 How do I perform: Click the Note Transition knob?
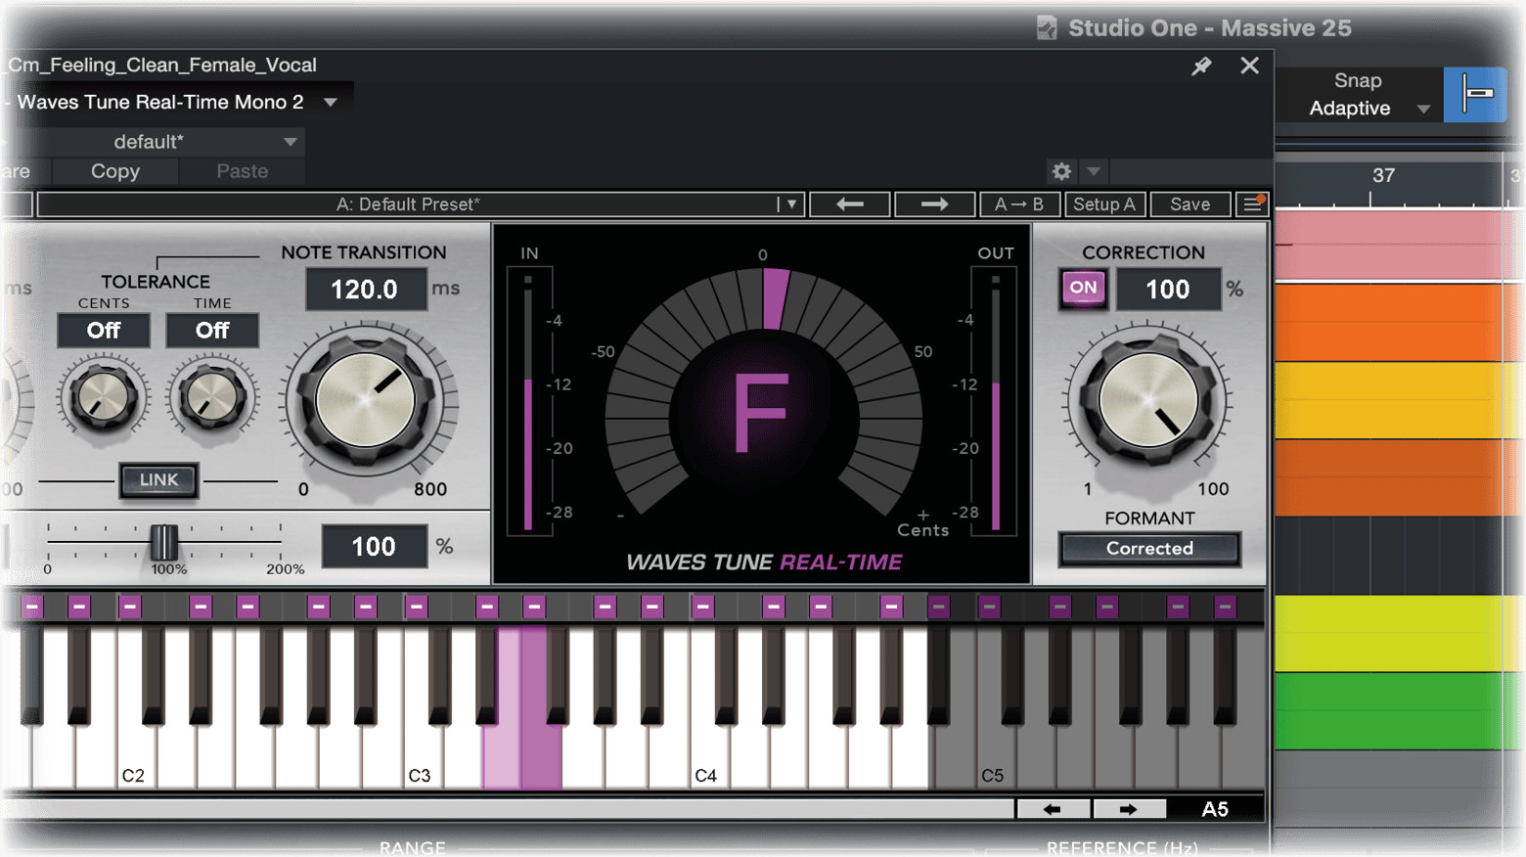point(366,400)
